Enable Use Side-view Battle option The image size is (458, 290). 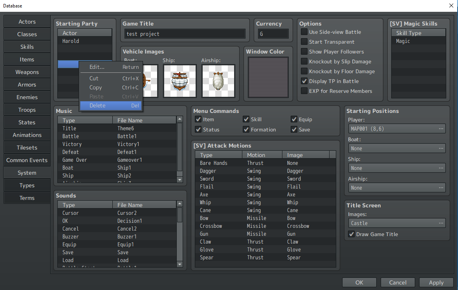(304, 32)
